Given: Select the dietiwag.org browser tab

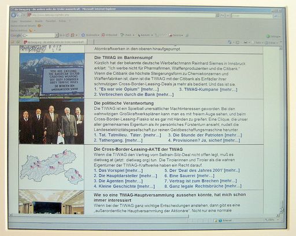Looking at the screenshot, I should [54, 42].
